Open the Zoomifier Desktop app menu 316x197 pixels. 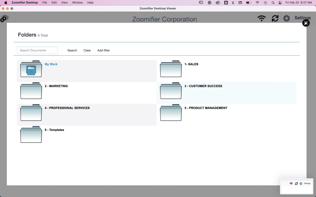click(25, 2)
